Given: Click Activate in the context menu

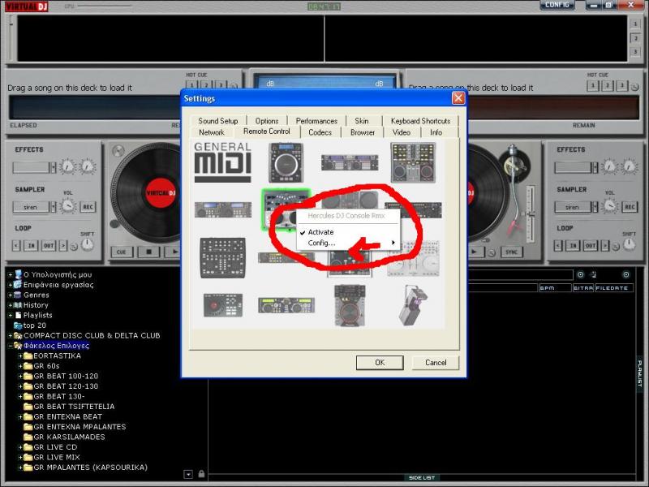Looking at the screenshot, I should [320, 232].
